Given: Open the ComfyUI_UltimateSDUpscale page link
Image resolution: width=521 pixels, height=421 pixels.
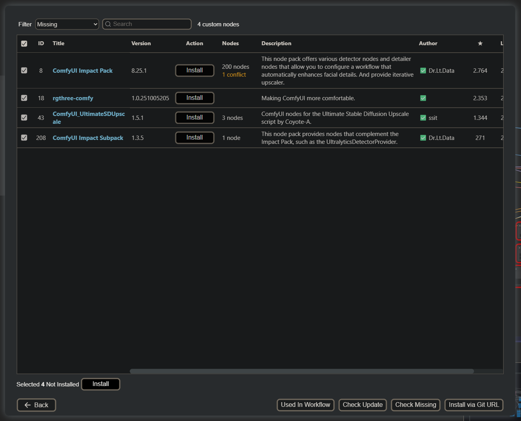Looking at the screenshot, I should click(x=89, y=118).
